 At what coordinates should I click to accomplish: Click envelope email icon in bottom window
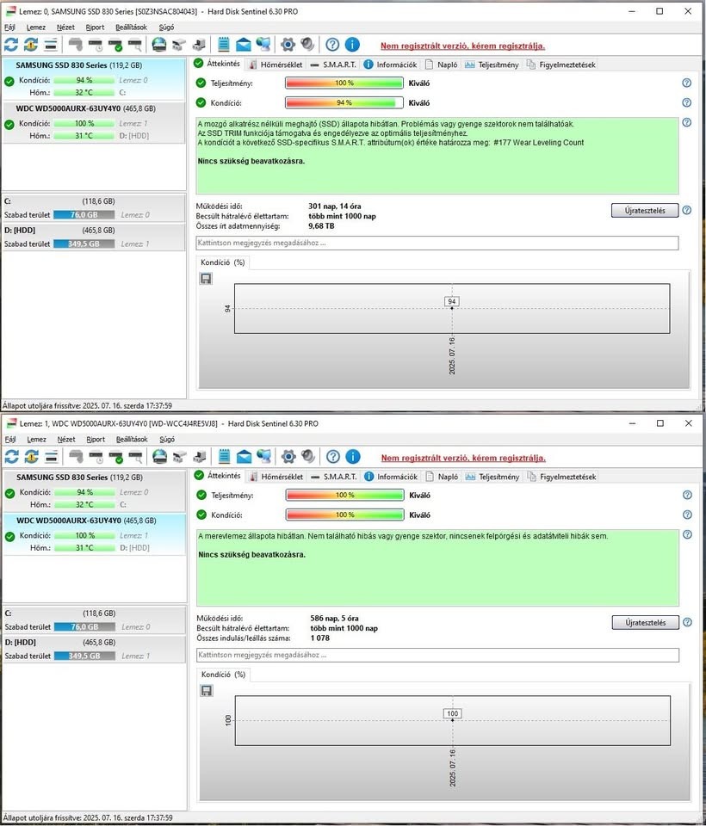pyautogui.click(x=244, y=457)
